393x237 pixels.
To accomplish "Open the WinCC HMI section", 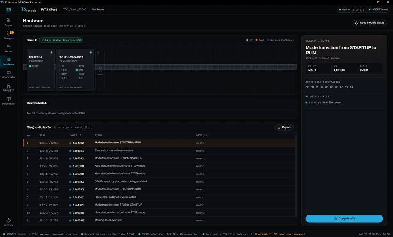I will coord(8,74).
